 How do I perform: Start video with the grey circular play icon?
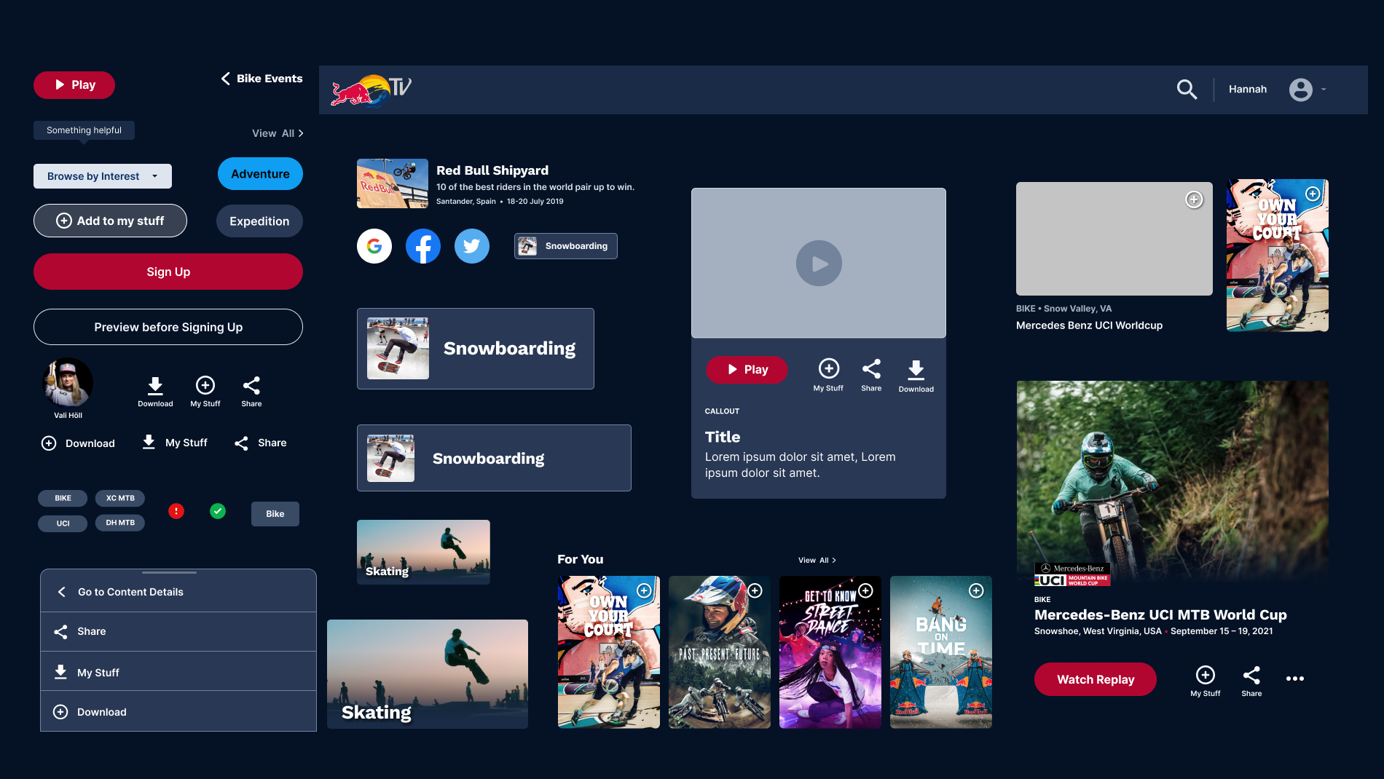tap(819, 264)
